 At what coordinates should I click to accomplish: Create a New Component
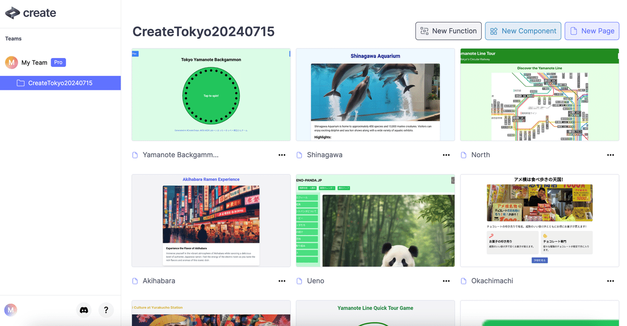point(523,31)
